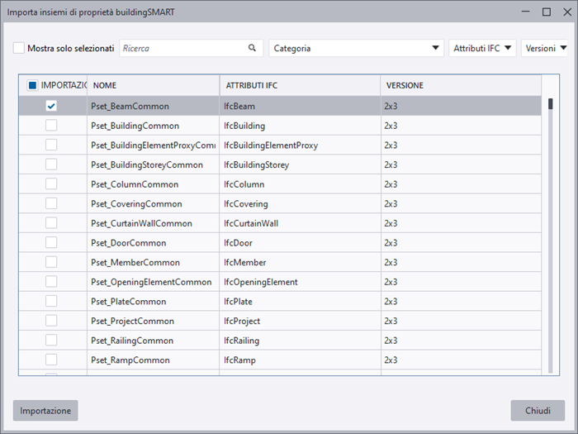Sort by the NOME column header
Image resolution: width=578 pixels, height=434 pixels.
153,85
